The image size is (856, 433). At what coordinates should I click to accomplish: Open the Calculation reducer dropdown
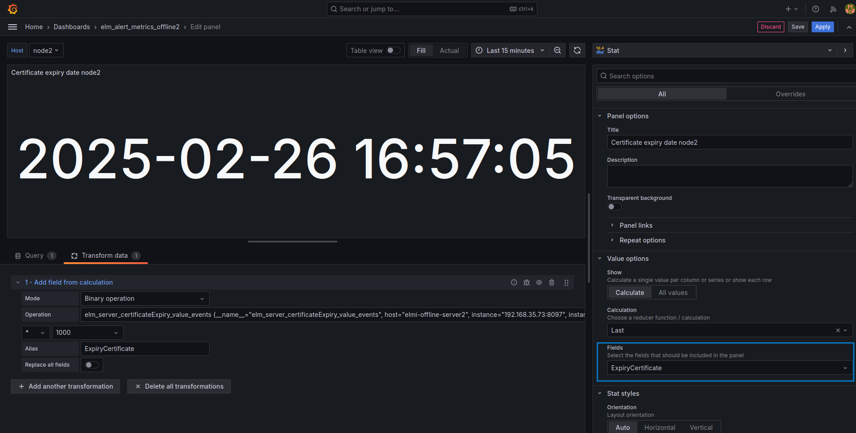(730, 330)
